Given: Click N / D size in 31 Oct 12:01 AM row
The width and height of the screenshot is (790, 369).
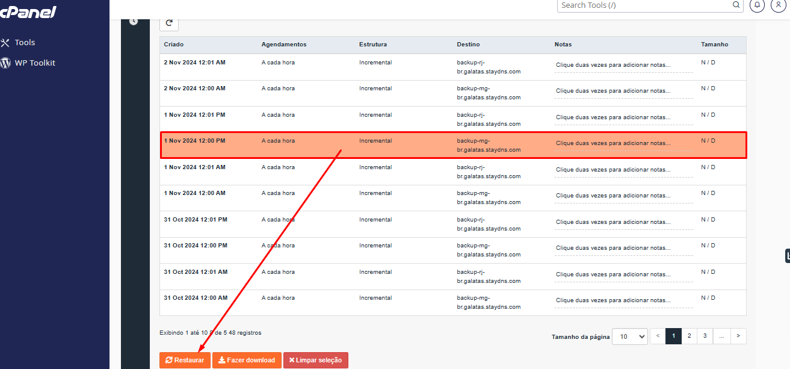Looking at the screenshot, I should click(708, 272).
